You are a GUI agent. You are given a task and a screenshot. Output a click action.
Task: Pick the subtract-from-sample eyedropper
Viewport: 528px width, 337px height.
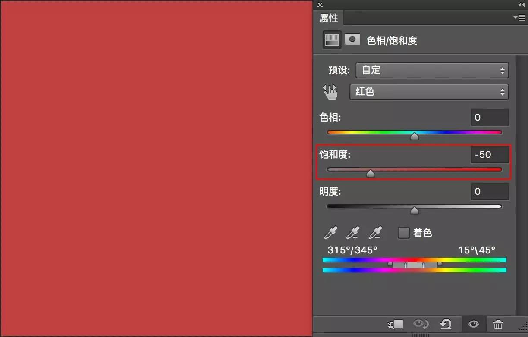coord(375,233)
